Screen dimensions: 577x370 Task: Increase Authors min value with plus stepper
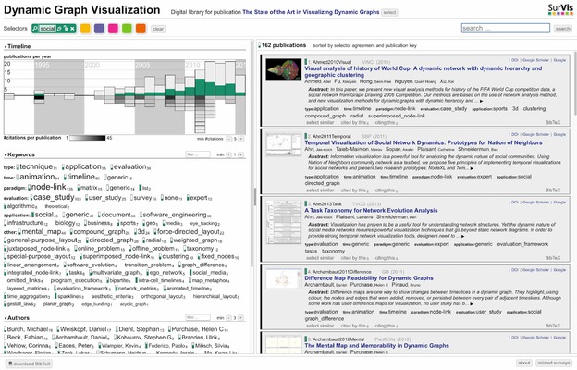241,317
